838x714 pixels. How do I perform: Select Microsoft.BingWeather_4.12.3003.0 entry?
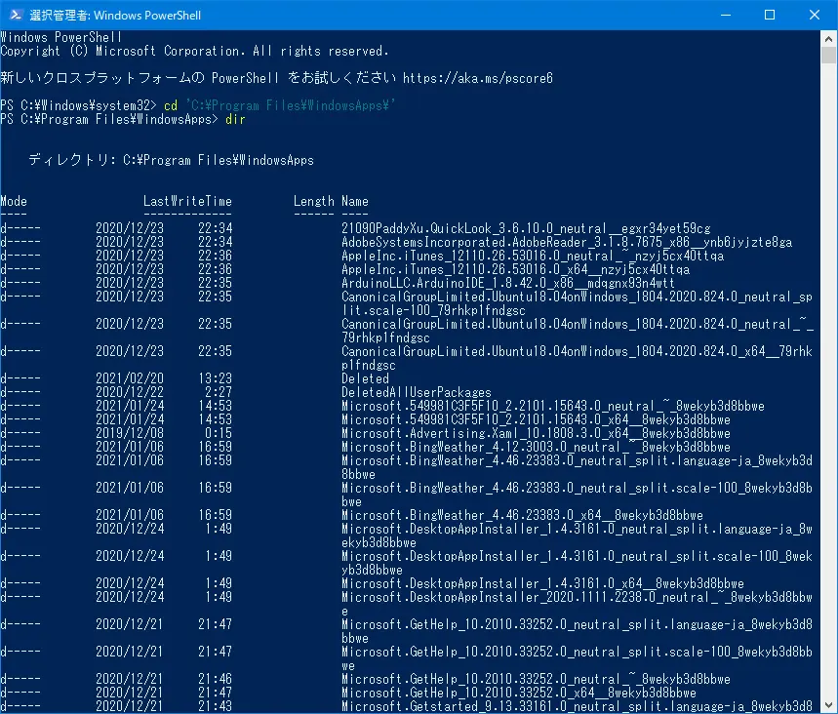click(x=536, y=447)
